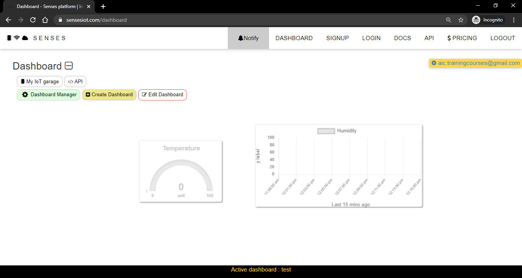Viewport: 522px width, 278px height.
Task: Open the browser zoom magnifier icon
Action: point(449,20)
